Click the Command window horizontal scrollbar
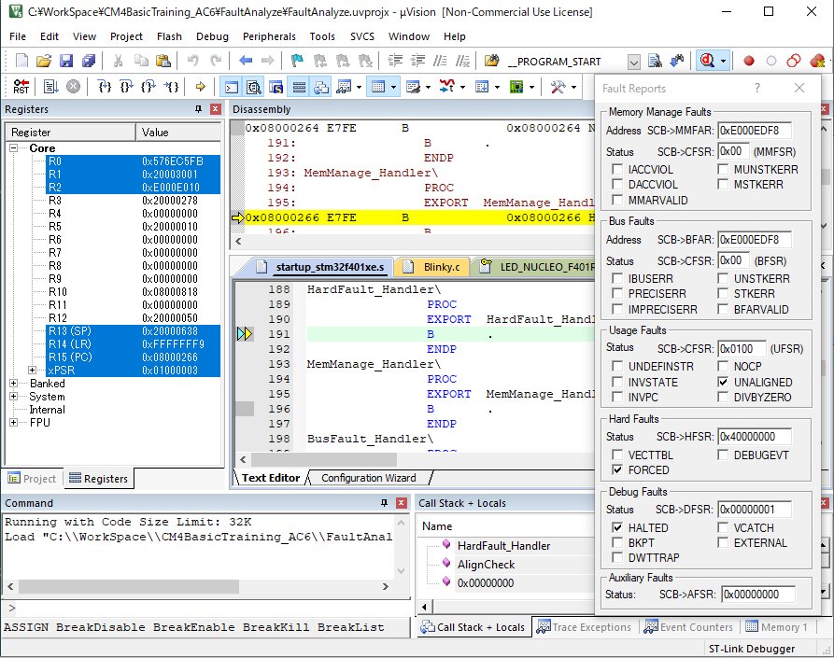The image size is (834, 658). tap(198, 586)
